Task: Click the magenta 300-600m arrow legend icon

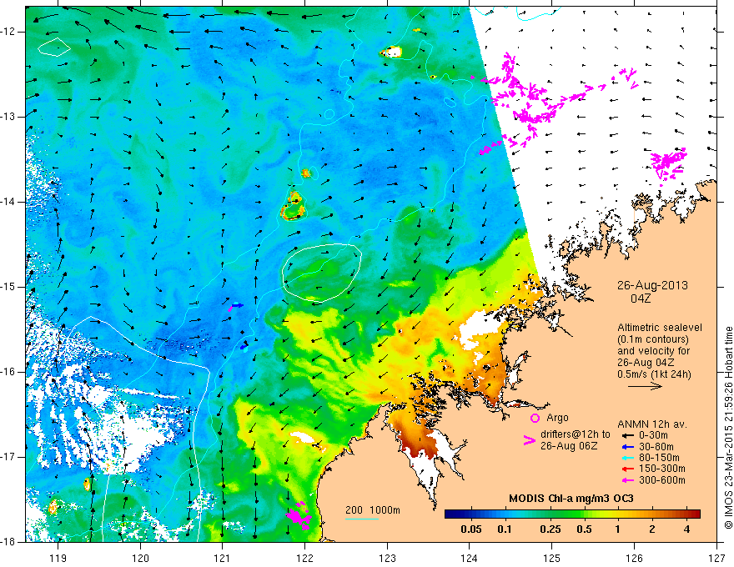Action: (628, 480)
